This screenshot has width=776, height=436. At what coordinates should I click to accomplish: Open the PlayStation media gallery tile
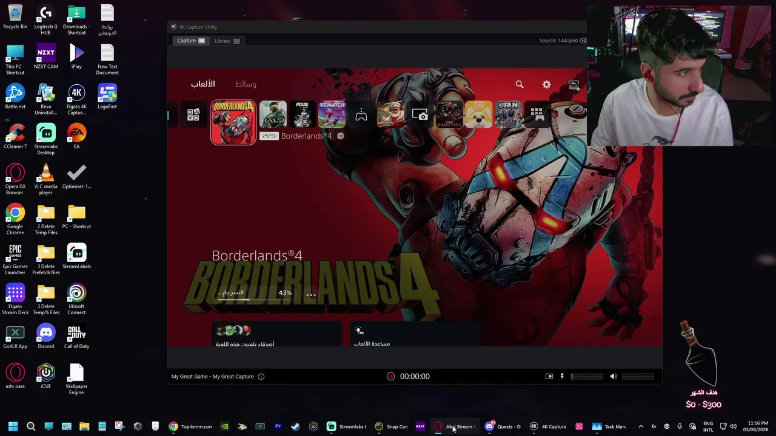(420, 115)
